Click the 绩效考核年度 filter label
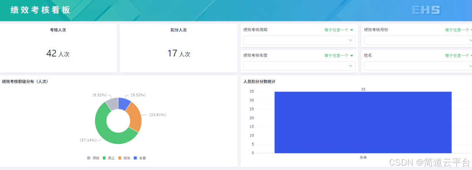 [255, 56]
